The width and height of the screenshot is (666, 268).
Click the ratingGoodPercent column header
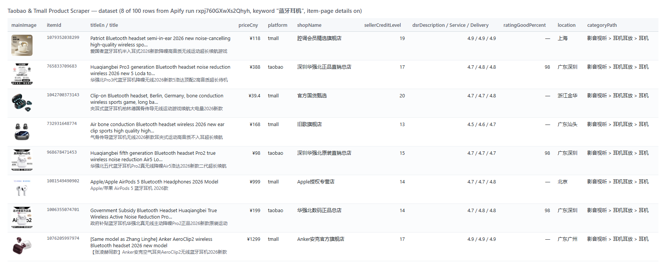(524, 25)
